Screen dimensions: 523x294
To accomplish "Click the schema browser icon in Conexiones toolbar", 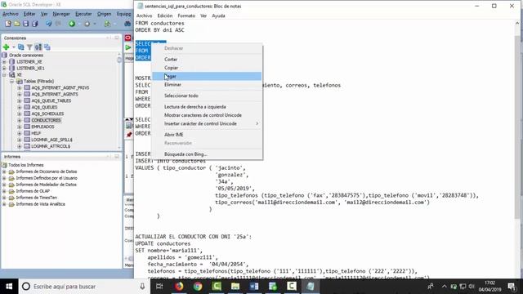I will coord(38,47).
